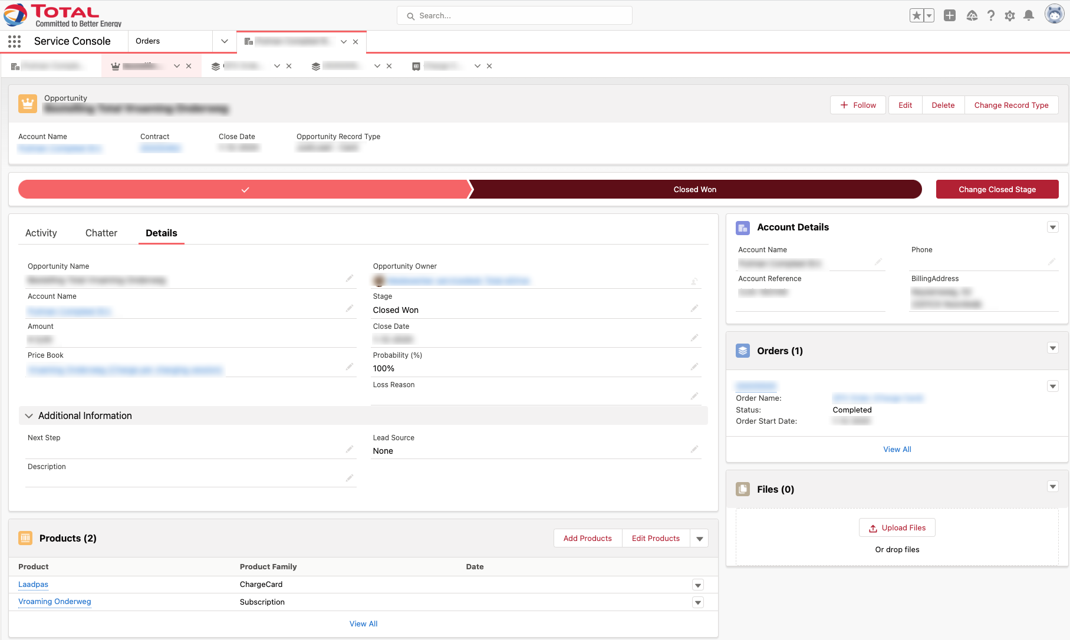This screenshot has width=1070, height=640.
Task: Switch to the Activity tab
Action: (x=41, y=233)
